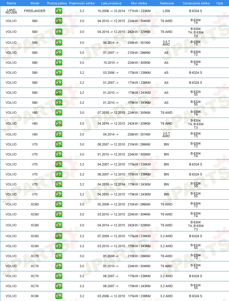Click the 'Nadwozie' column header

pyautogui.click(x=167, y=3)
